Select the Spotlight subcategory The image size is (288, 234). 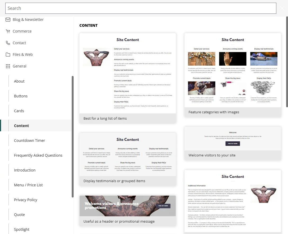coord(22,229)
